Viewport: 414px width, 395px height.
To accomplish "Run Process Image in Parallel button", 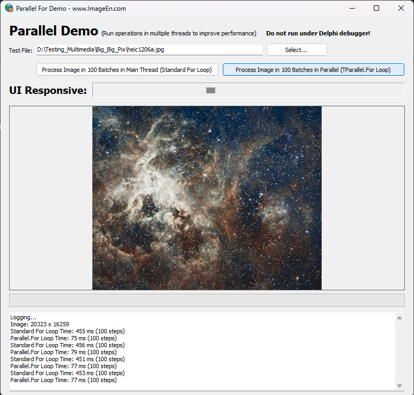I will tap(314, 70).
